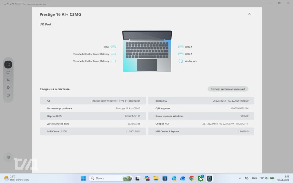Image resolution: width=293 pixels, height=183 pixels.
Task: Open the dotted grid dashboard sidebar icon
Action: 8,64
